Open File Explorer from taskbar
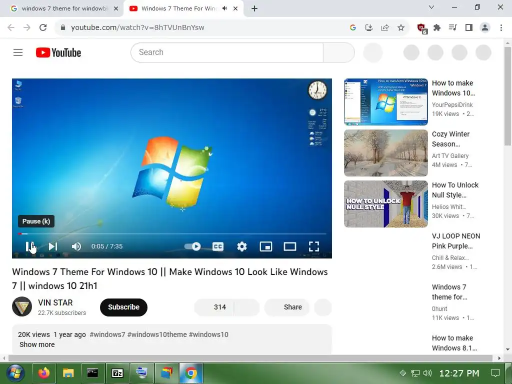This screenshot has width=512, height=384. pyautogui.click(x=68, y=373)
